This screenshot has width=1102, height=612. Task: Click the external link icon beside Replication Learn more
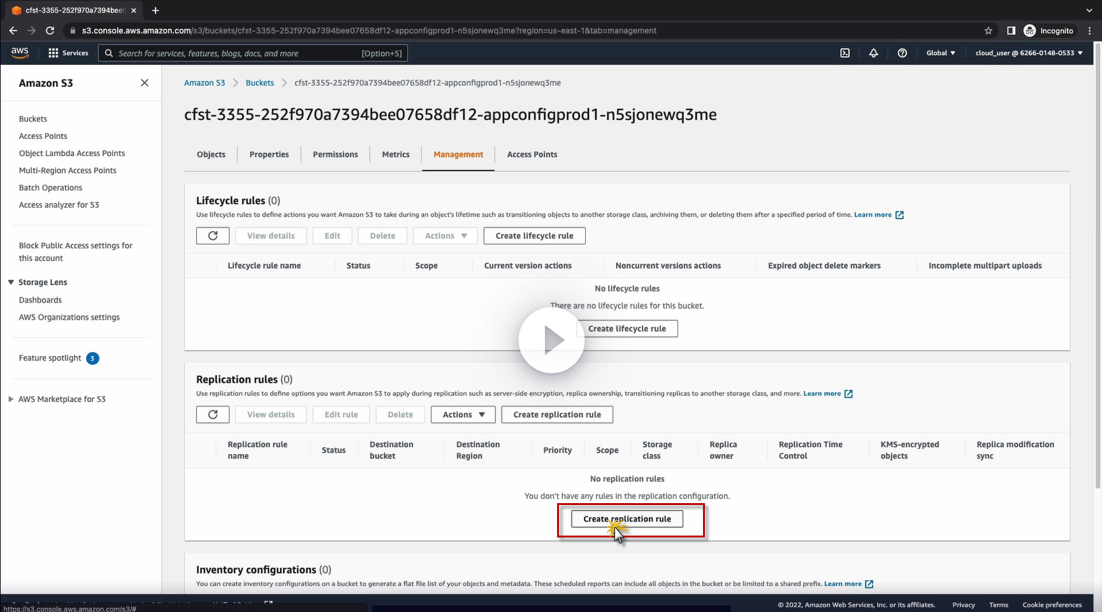tap(848, 394)
